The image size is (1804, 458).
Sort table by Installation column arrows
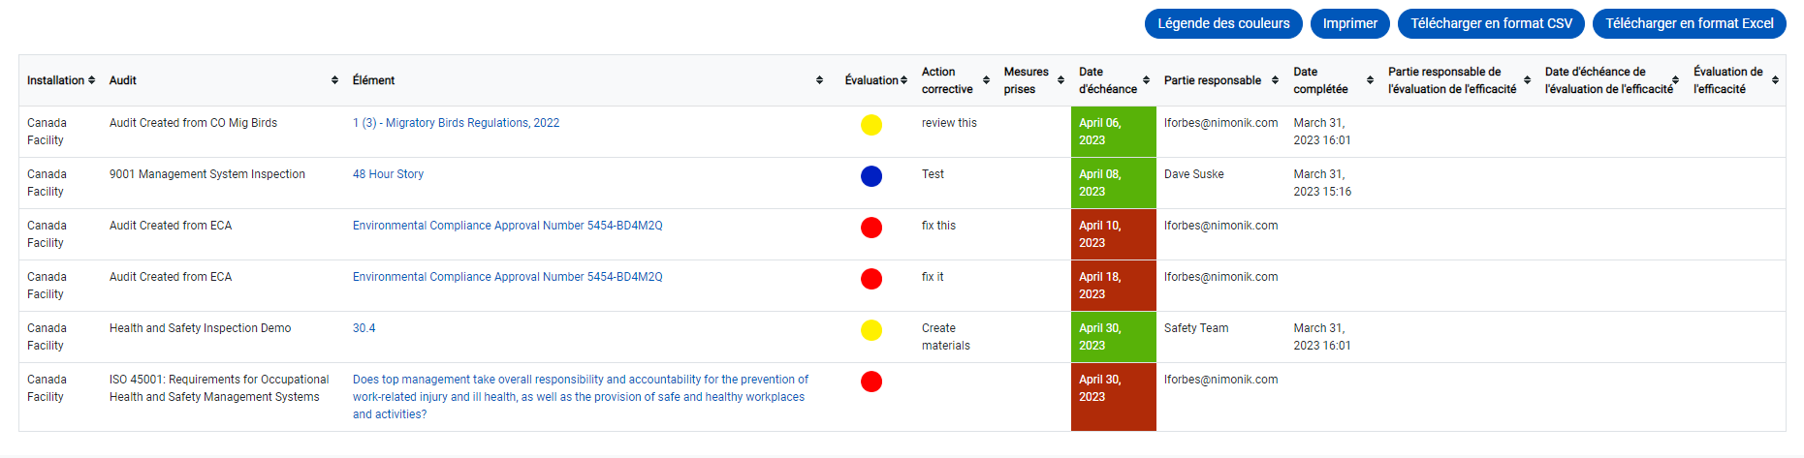(91, 80)
